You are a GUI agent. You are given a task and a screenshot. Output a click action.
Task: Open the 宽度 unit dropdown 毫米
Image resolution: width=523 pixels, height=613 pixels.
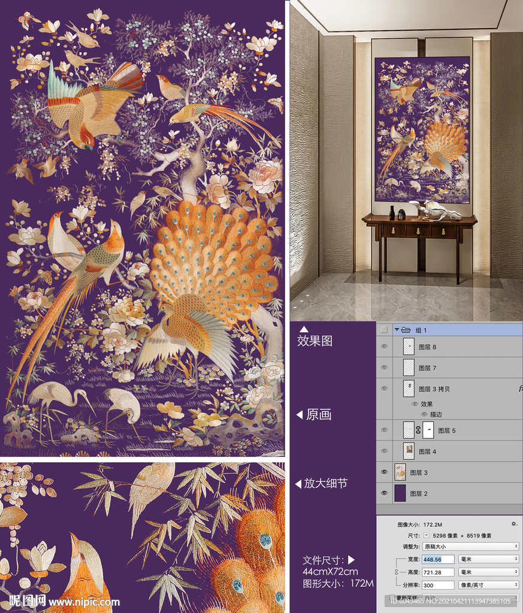pyautogui.click(x=489, y=560)
